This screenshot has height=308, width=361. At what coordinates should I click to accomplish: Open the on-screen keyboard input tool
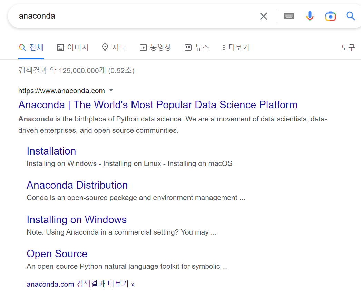click(x=289, y=16)
